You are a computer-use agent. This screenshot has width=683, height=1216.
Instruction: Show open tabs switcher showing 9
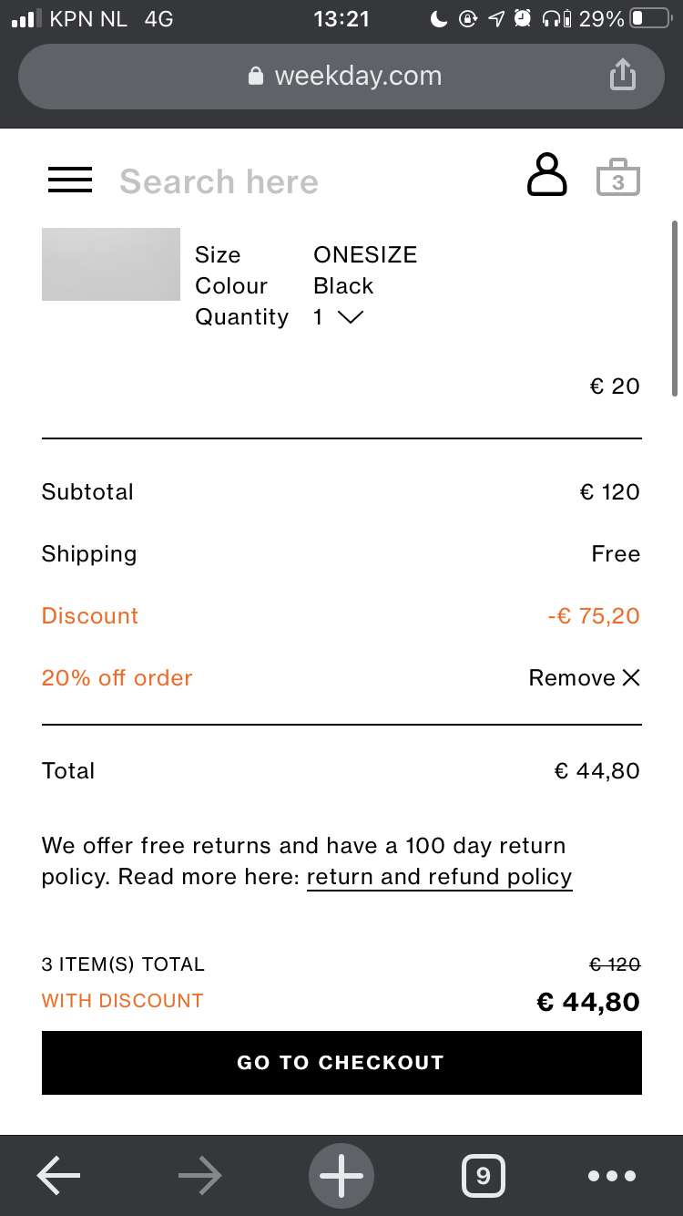click(483, 1176)
